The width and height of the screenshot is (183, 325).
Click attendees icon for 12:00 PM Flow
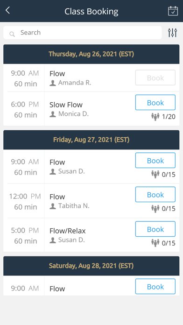click(x=155, y=209)
